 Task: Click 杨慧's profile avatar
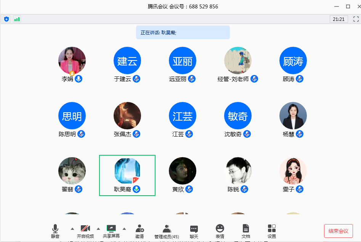click(x=293, y=116)
